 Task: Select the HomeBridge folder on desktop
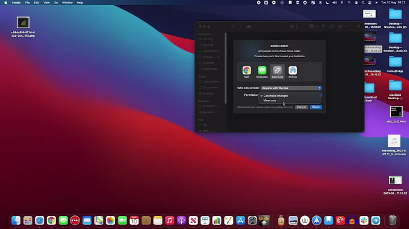395,65
